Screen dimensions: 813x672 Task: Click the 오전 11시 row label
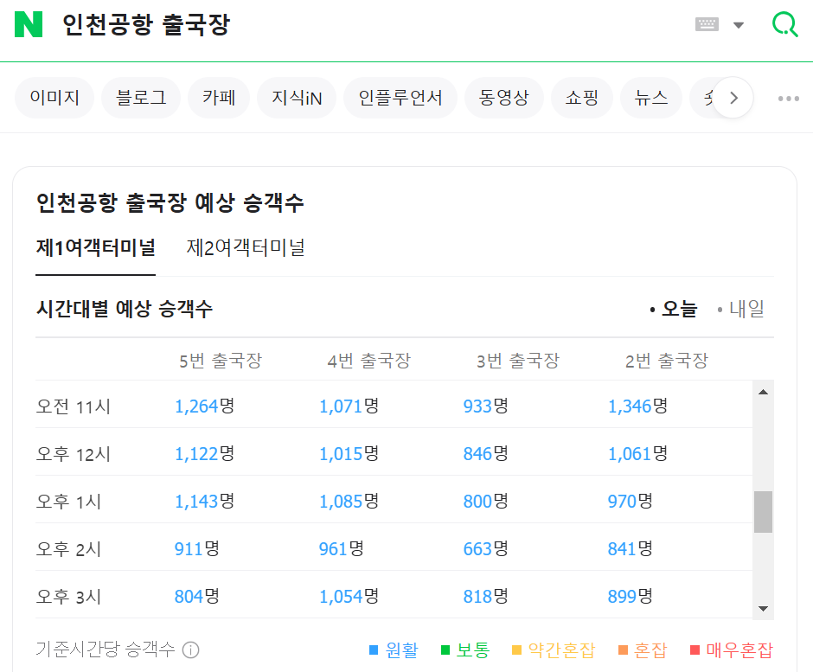click(x=74, y=406)
